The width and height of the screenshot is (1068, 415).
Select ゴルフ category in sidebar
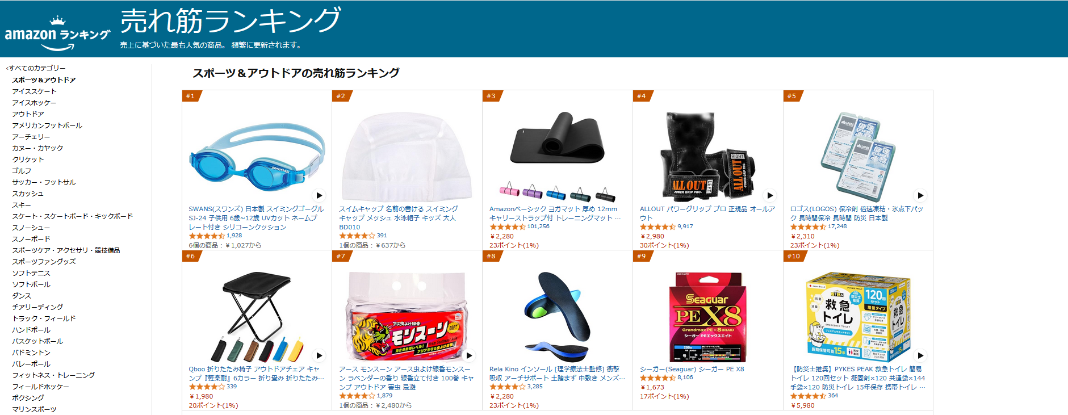coord(22,171)
